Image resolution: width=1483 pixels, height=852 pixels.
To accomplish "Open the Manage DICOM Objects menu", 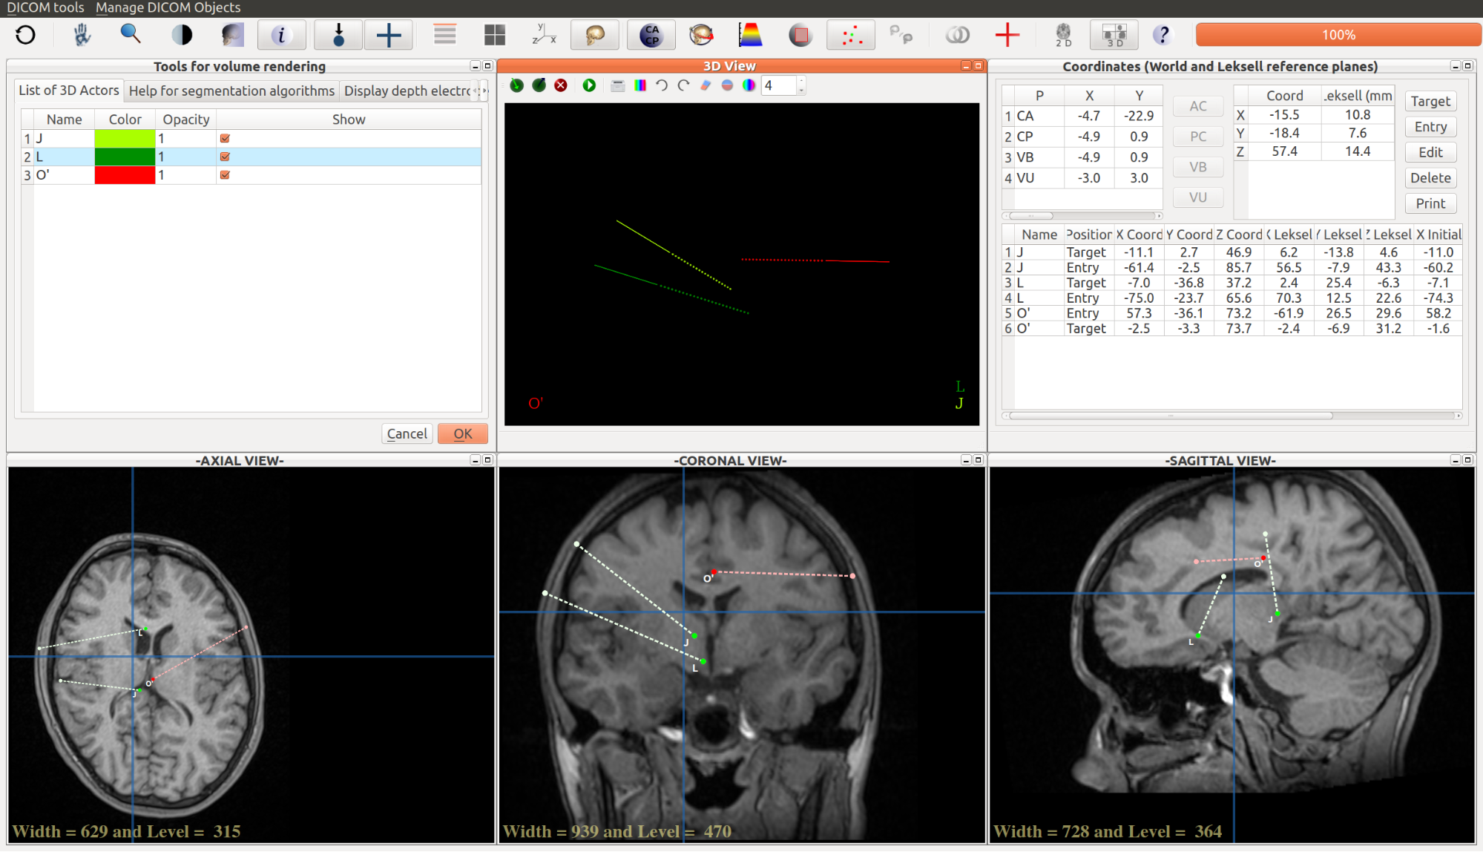I will point(168,7).
